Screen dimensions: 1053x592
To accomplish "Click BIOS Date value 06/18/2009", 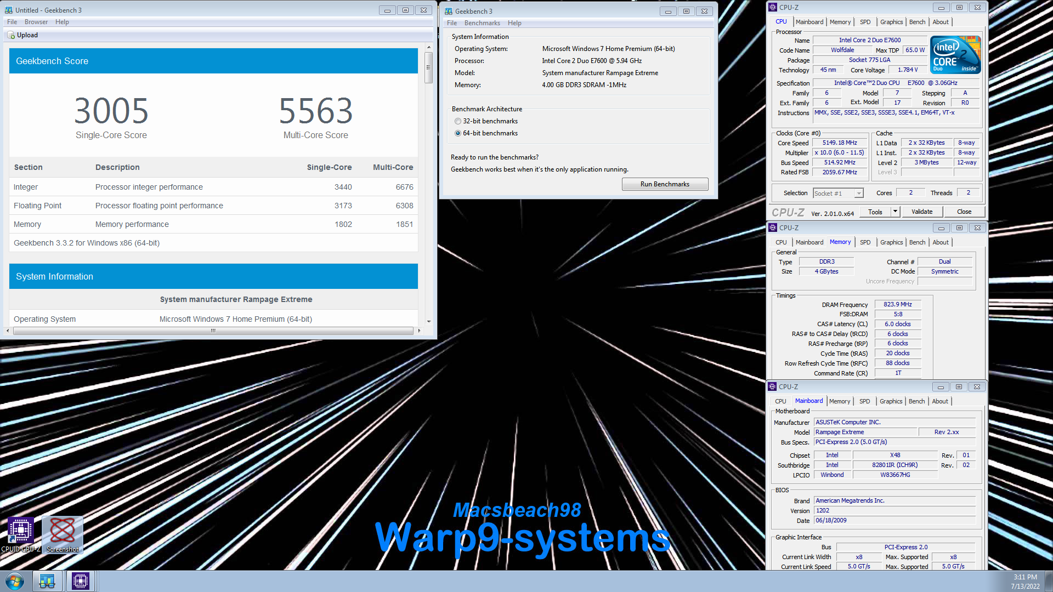I will pyautogui.click(x=895, y=521).
